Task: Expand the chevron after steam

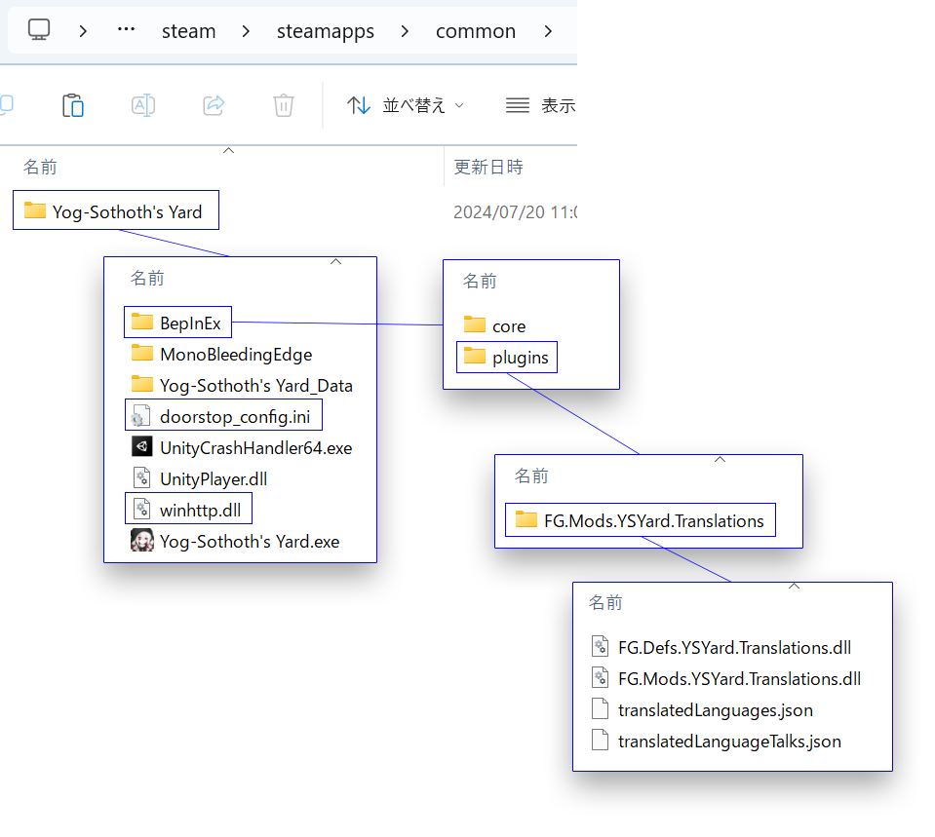Action: (x=246, y=31)
